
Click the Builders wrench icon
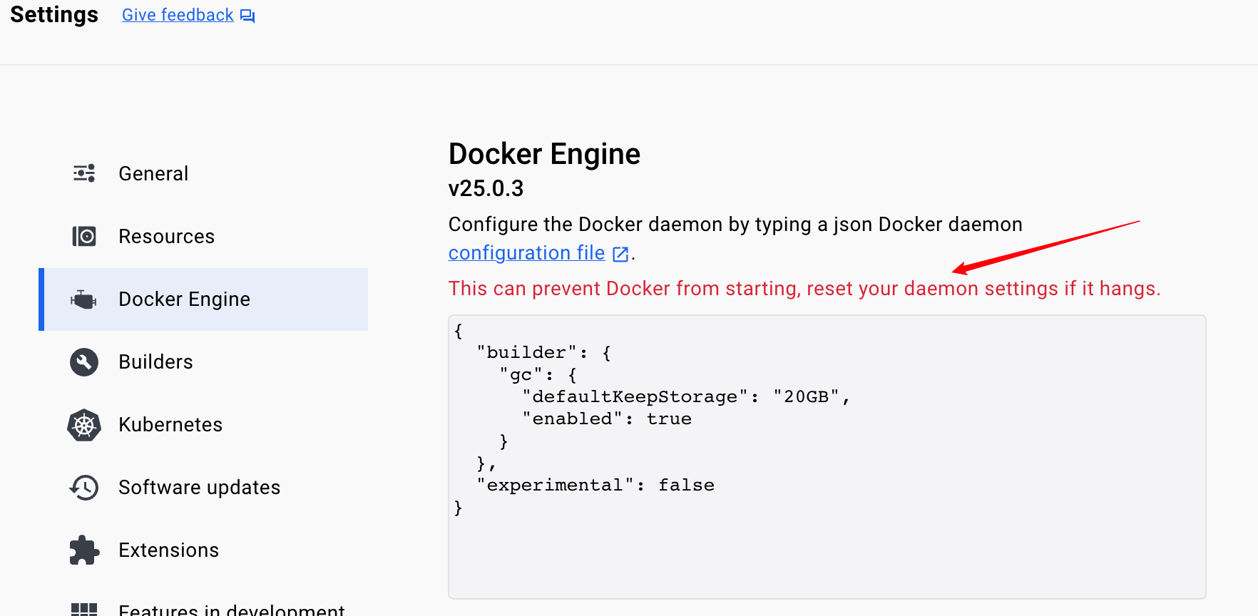[84, 362]
